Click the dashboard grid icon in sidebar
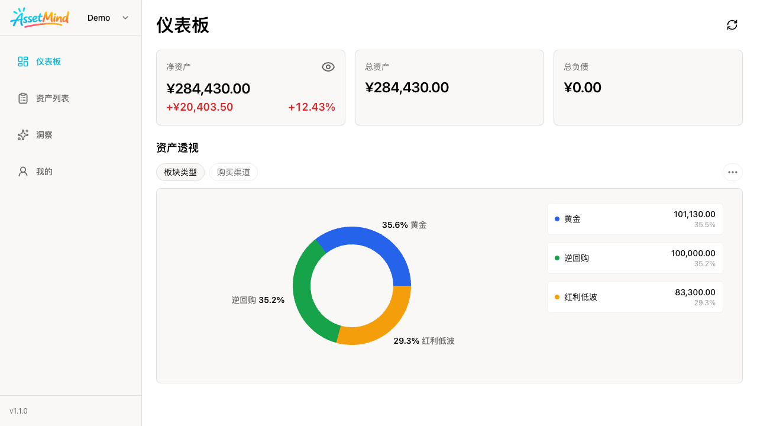 23,62
